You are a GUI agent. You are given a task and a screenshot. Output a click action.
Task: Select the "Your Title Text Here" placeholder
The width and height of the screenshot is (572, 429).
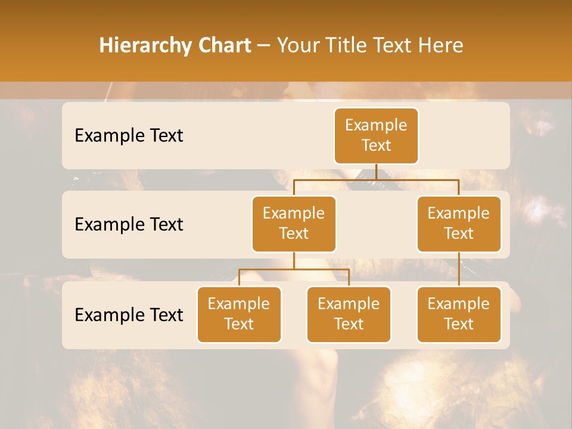click(x=369, y=45)
